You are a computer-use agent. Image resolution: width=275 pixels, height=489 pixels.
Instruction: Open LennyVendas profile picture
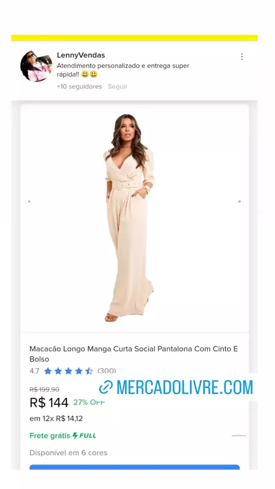36,66
